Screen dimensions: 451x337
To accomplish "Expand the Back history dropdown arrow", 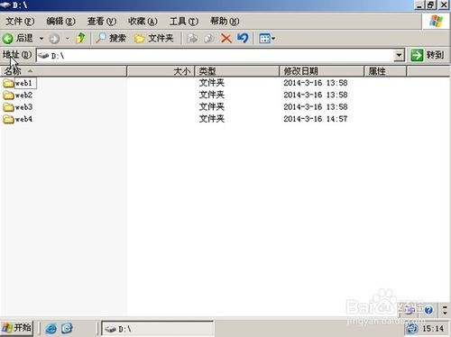I will click(41, 39).
